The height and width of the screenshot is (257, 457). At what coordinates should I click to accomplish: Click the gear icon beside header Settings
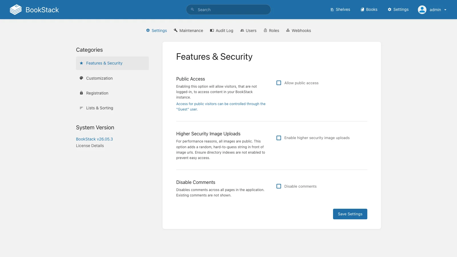[x=390, y=9]
